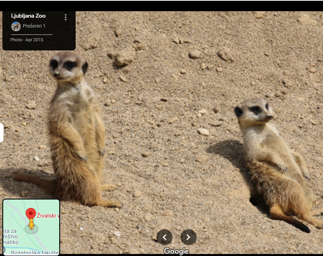Image resolution: width=323 pixels, height=256 pixels.
Task: Open the three-dot options menu
Action: 66,17
